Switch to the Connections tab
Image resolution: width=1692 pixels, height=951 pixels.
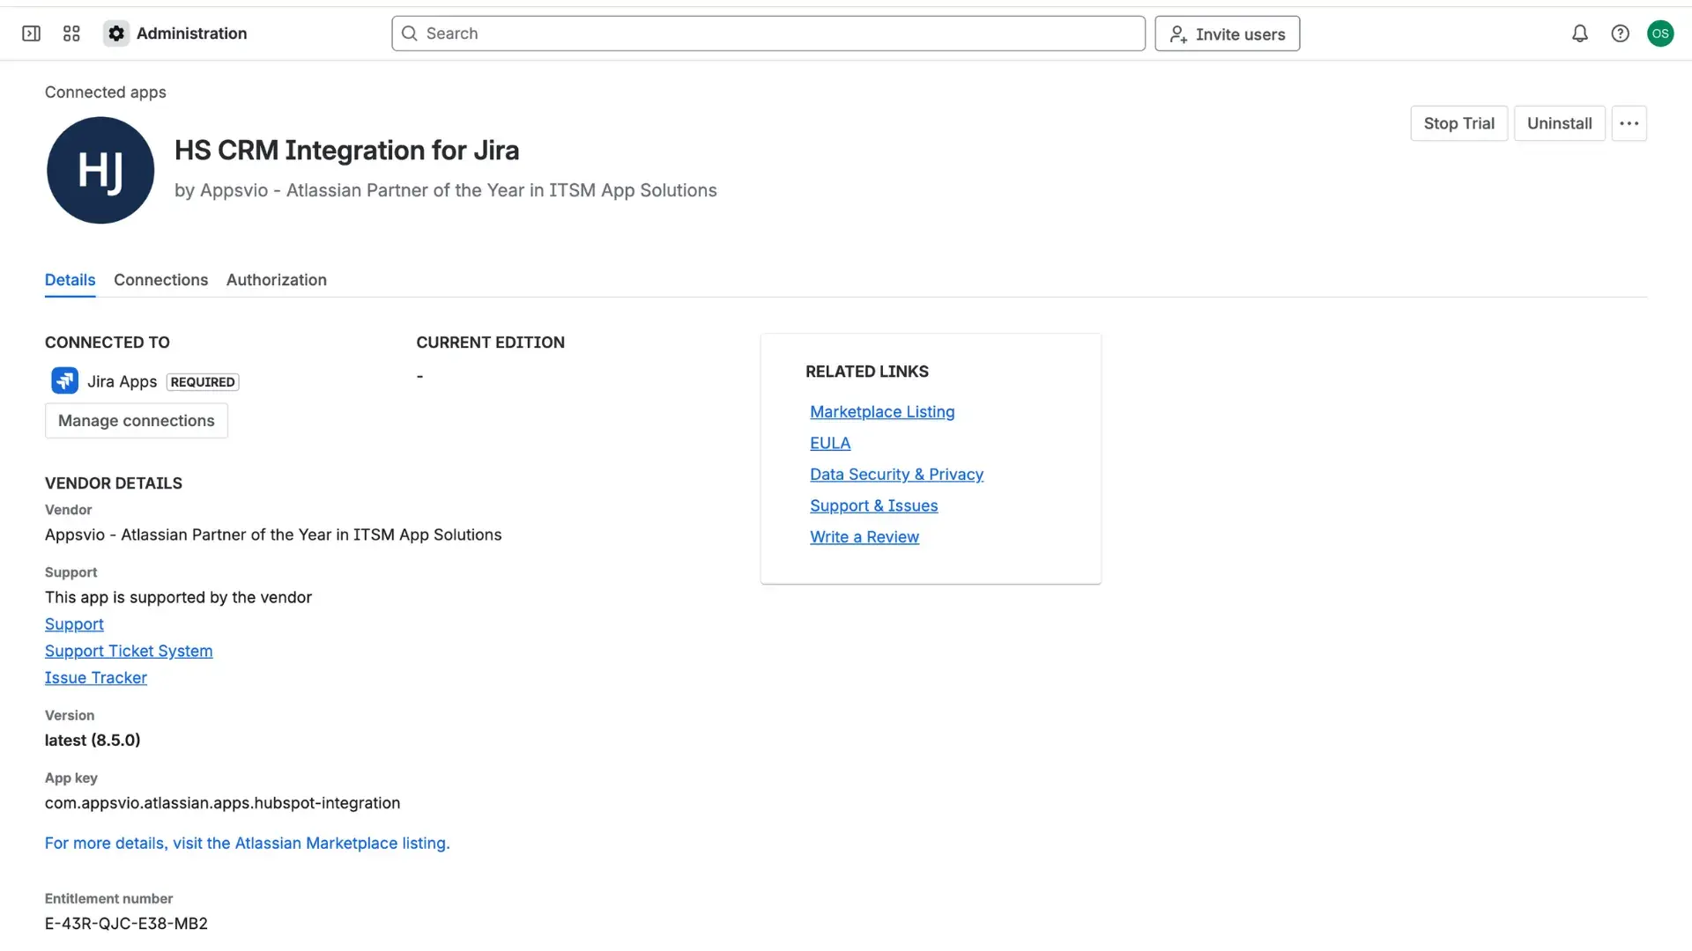(x=160, y=280)
